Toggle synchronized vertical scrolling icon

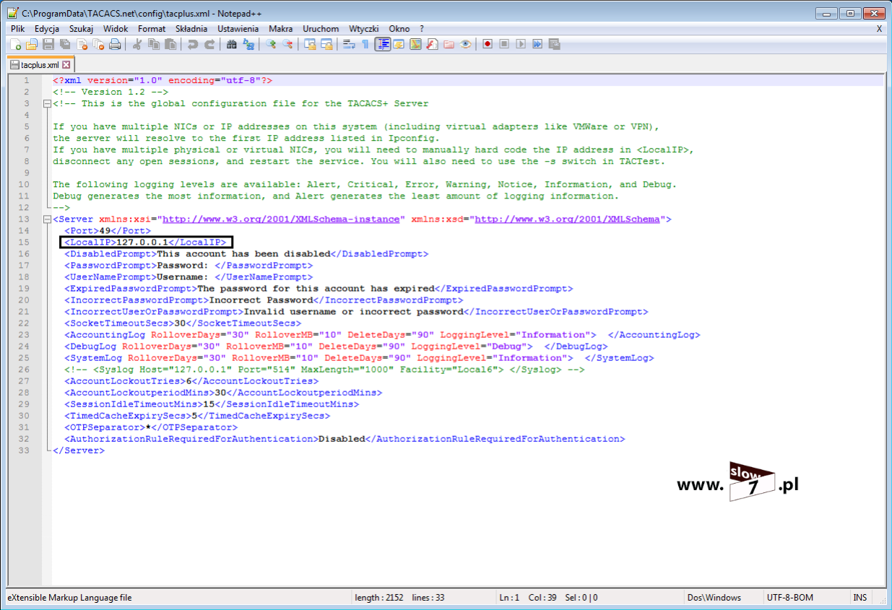[x=310, y=44]
